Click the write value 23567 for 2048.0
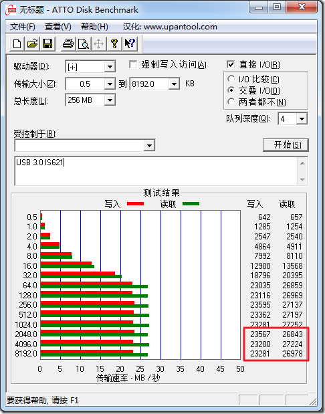 tap(260, 334)
